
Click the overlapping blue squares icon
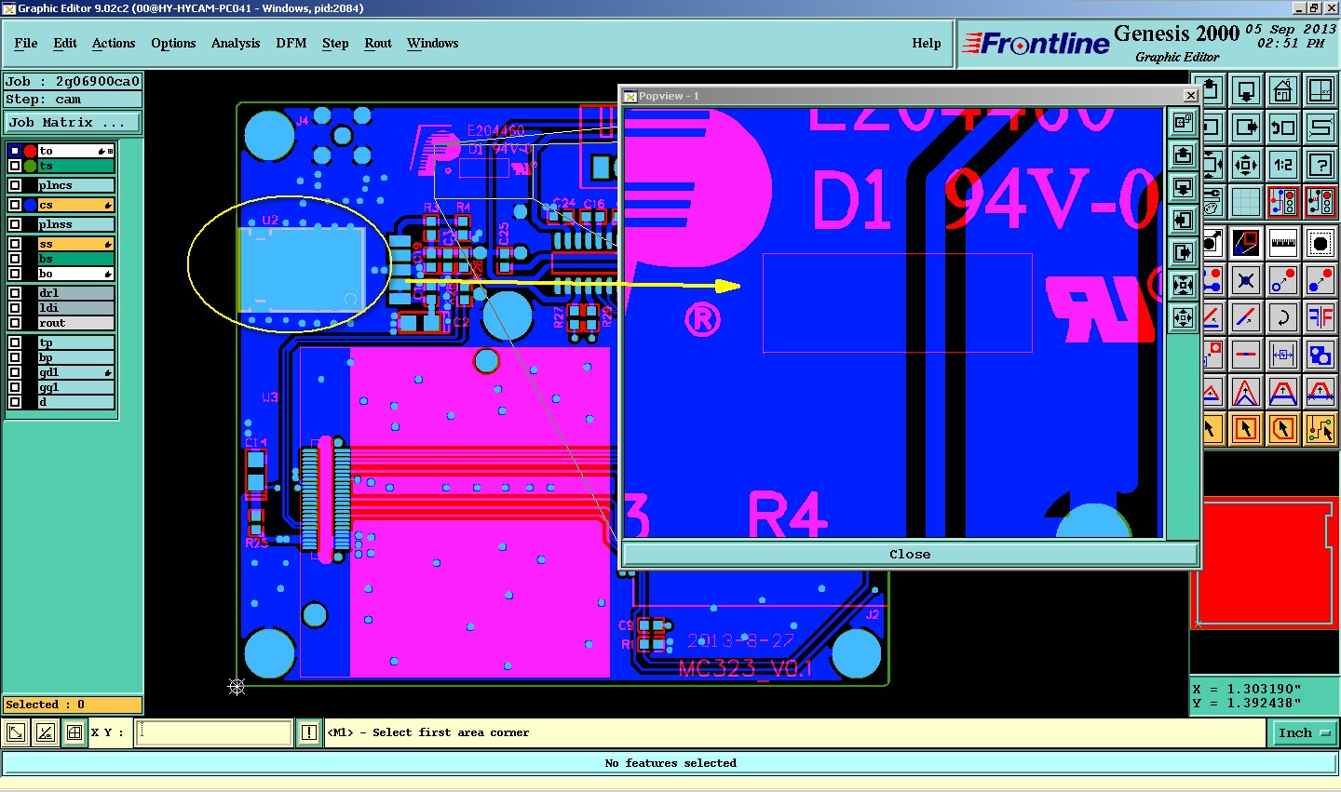(1321, 355)
